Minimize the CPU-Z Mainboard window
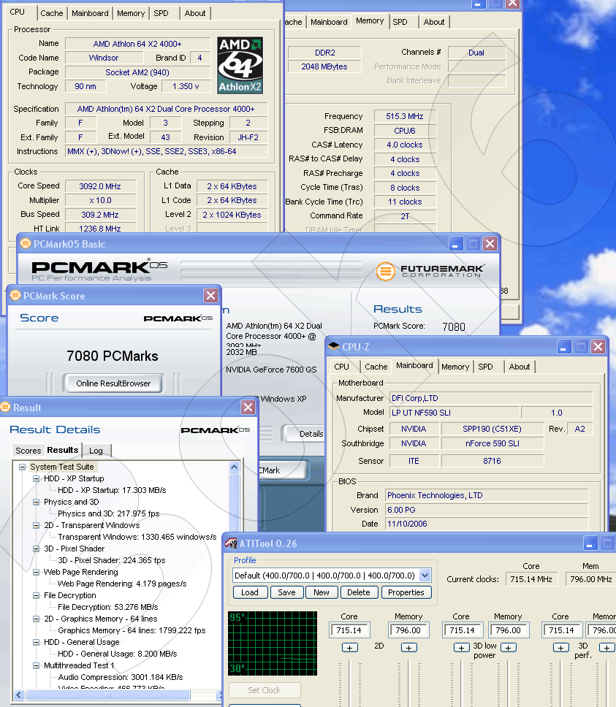The image size is (616, 707). point(564,347)
